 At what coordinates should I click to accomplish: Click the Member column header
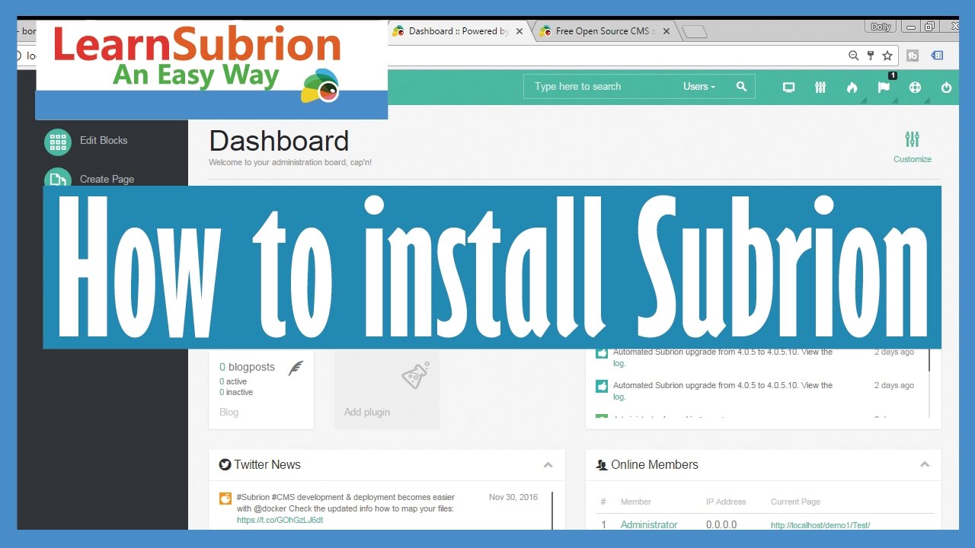point(636,502)
